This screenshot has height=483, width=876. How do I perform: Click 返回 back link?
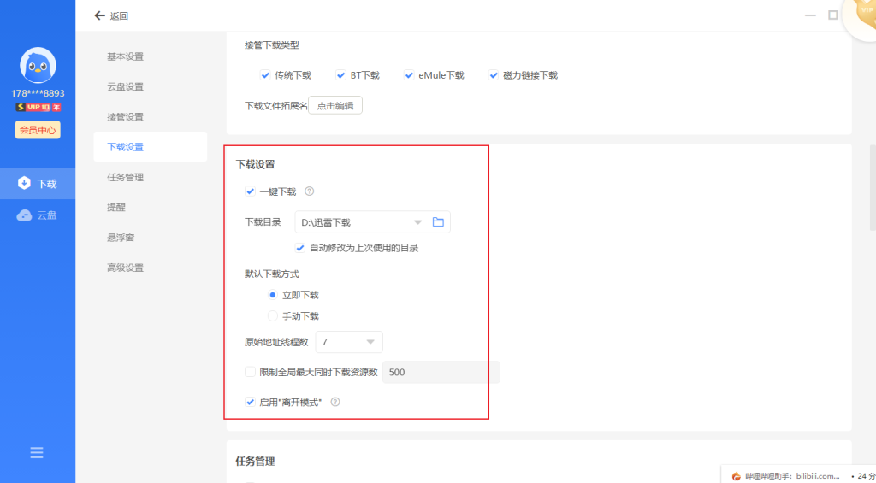(x=119, y=16)
